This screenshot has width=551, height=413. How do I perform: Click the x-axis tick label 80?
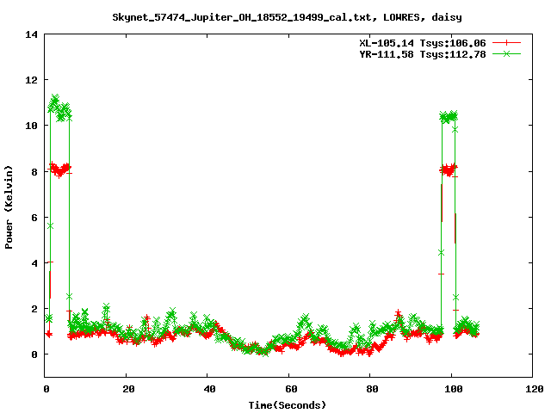pos(373,389)
